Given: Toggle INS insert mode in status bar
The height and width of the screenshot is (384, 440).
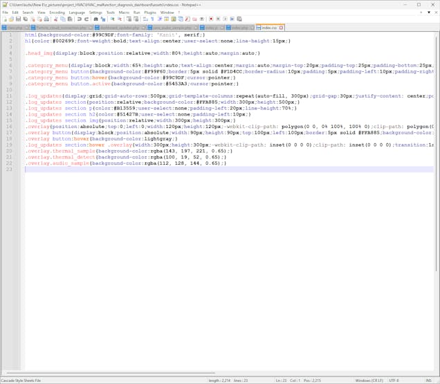Looking at the screenshot, I should point(429,380).
